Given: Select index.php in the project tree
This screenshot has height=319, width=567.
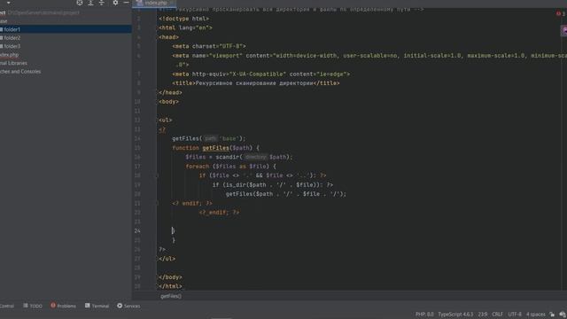Looking at the screenshot, I should [x=9, y=55].
